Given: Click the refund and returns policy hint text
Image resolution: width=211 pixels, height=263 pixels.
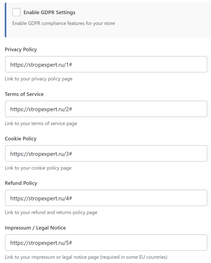Looking at the screenshot, I should click(x=51, y=212).
